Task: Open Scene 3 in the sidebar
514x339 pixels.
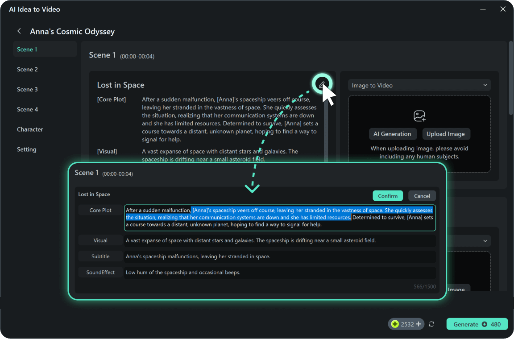Action: click(27, 90)
